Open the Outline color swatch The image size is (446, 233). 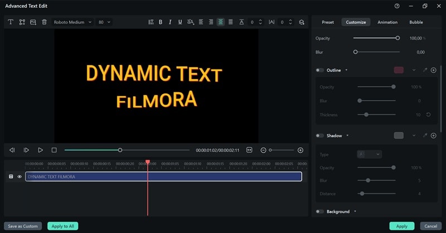(399, 70)
